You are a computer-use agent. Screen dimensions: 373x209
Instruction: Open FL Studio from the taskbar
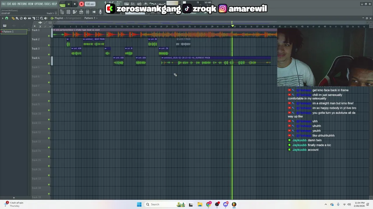click(234, 204)
